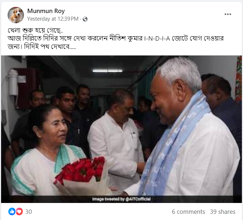Open the puppy profile picture avatar
This screenshot has width=243, height=220.
pyautogui.click(x=16, y=15)
